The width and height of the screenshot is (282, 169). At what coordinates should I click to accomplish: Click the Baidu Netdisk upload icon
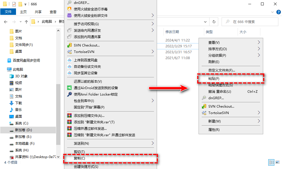[69, 60]
